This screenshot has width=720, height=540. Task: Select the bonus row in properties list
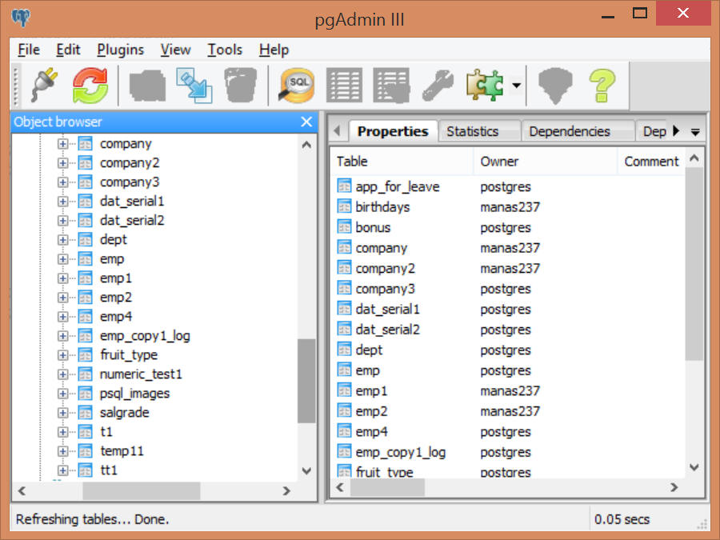(510, 227)
